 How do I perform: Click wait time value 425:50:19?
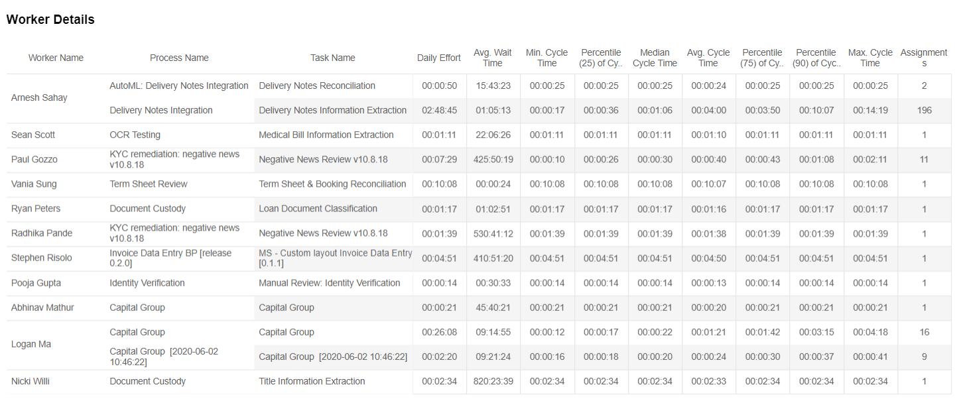[493, 159]
